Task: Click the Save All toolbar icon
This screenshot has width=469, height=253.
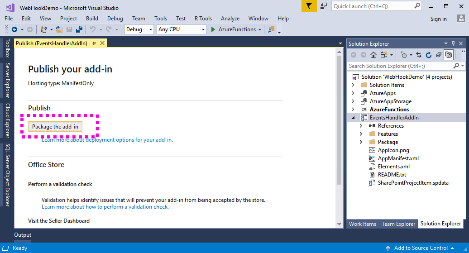Action: point(79,29)
